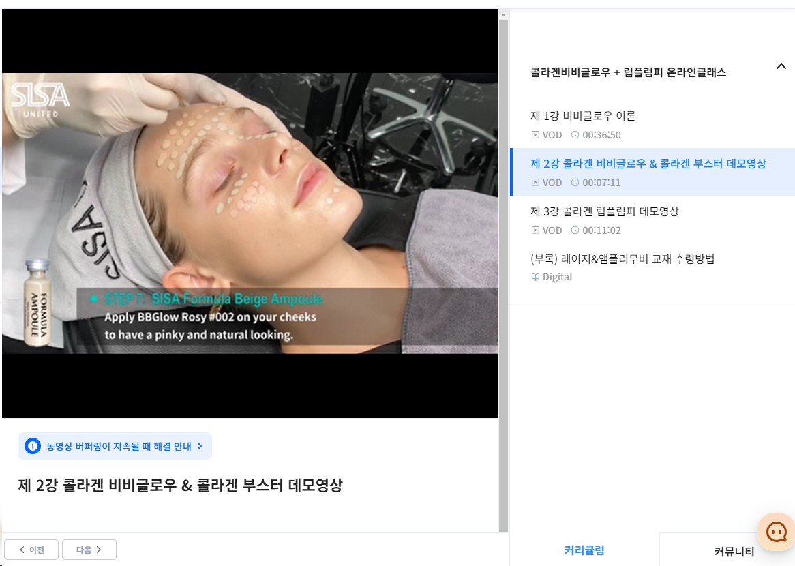Image resolution: width=795 pixels, height=566 pixels.
Task: Click the info icon in buffering notice
Action: [32, 446]
